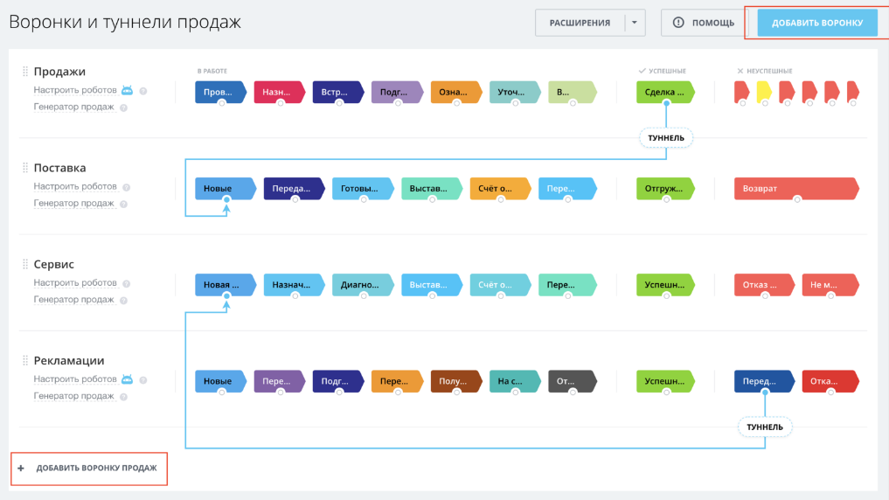The height and width of the screenshot is (500, 889).
Task: Select the Успешн... stage in Рекламации
Action: 665,381
